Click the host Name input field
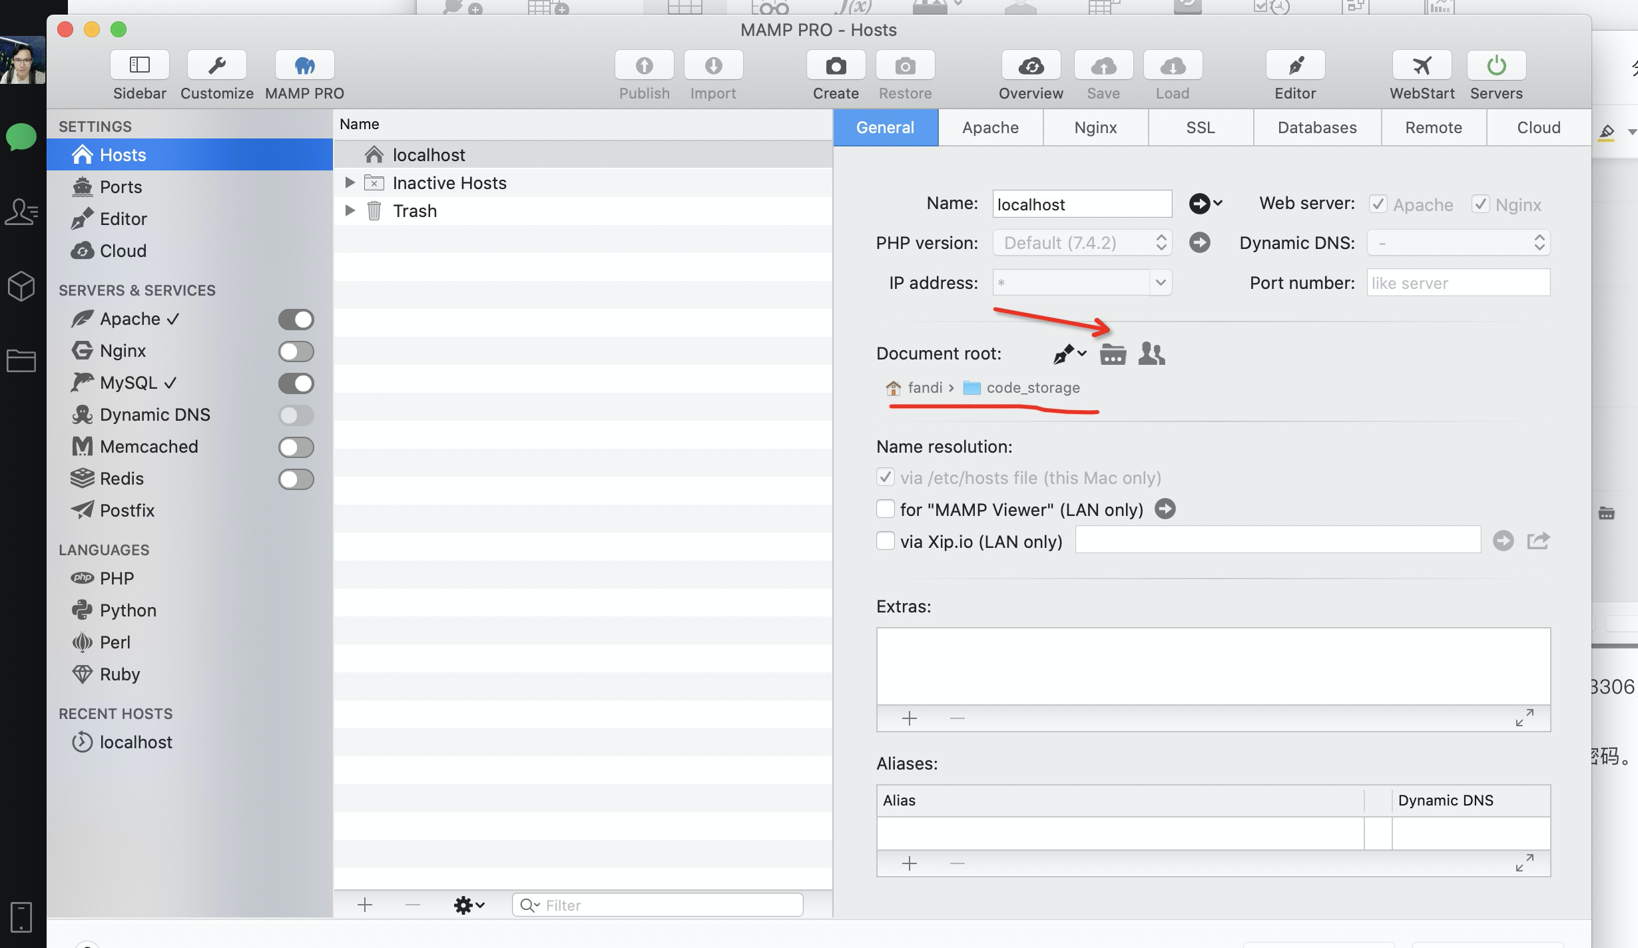This screenshot has height=948, width=1638. [x=1083, y=204]
